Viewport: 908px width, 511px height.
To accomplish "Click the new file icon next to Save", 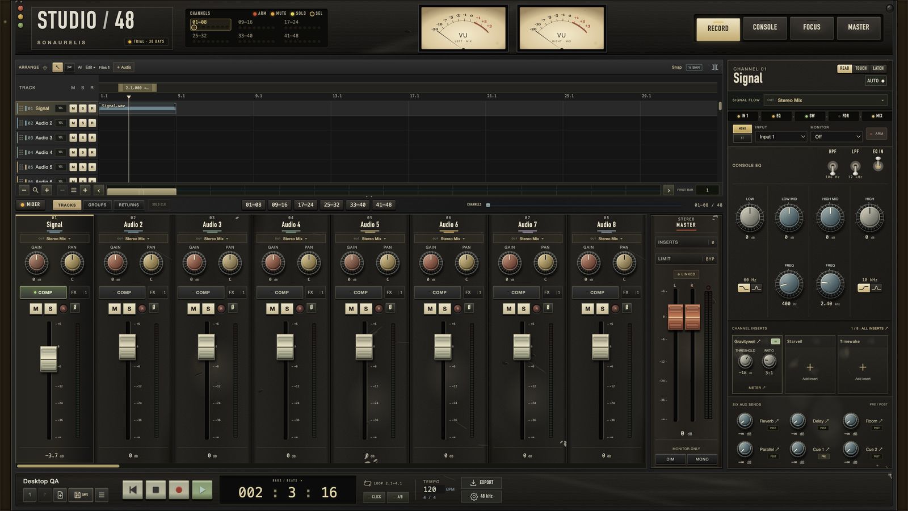I will [60, 495].
